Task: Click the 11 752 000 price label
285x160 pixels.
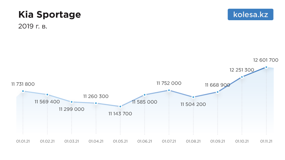Action: 169,83
